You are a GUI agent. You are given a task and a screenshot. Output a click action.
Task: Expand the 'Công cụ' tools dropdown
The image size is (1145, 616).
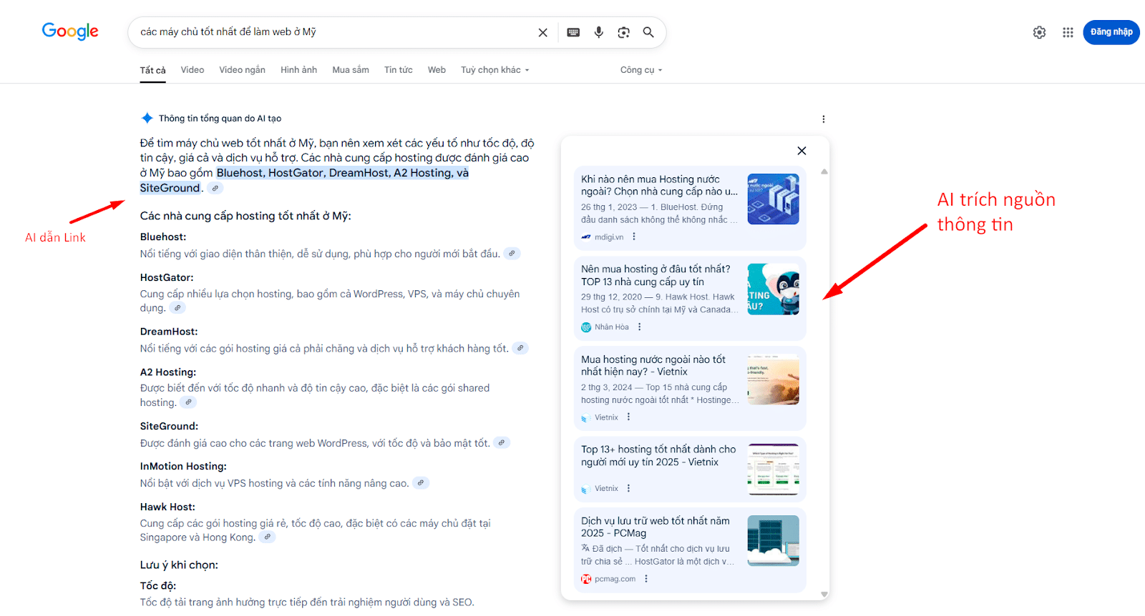point(640,70)
